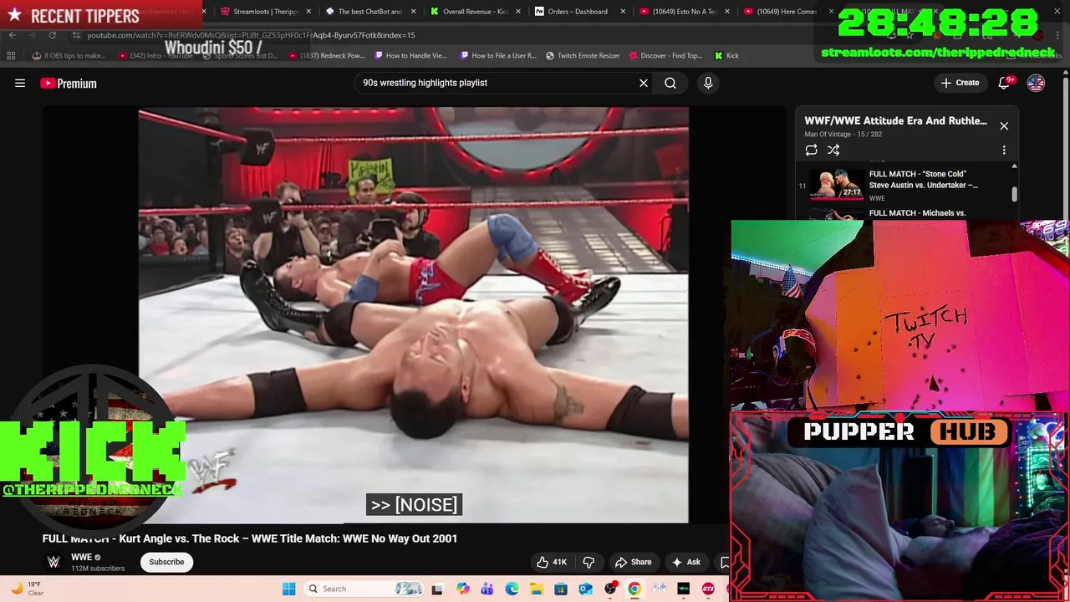Open the playlist title WWF/WWE Attitude Era
Viewport: 1070px width, 602px height.
[x=895, y=120]
